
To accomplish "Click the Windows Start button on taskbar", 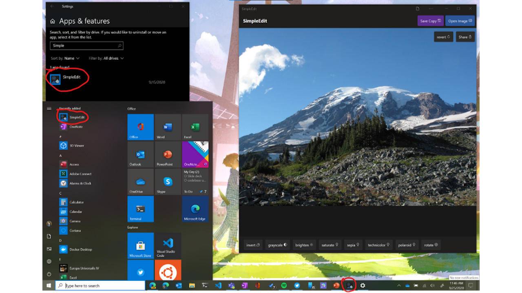I will pyautogui.click(x=49, y=286).
